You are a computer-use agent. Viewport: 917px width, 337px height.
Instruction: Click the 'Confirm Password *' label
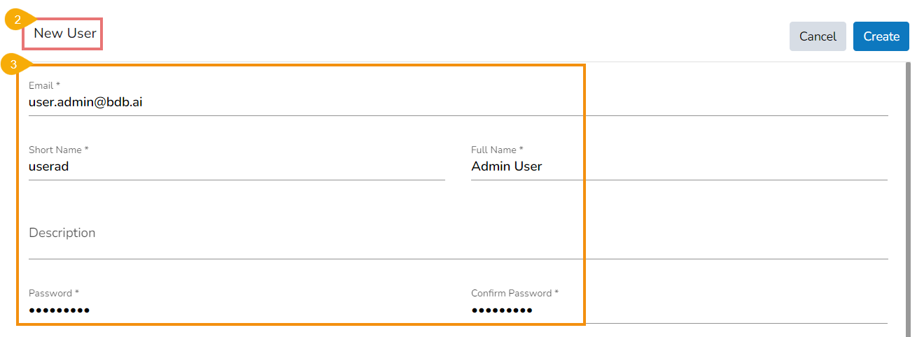coord(514,293)
